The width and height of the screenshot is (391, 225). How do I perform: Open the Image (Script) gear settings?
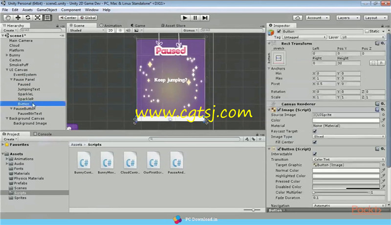383,110
